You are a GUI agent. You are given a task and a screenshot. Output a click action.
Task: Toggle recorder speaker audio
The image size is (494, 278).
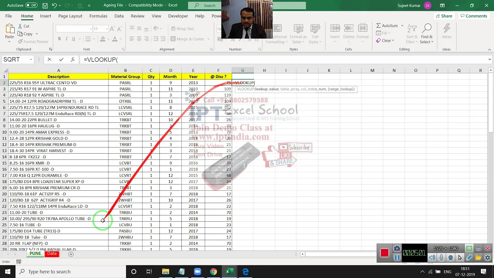[432, 258]
